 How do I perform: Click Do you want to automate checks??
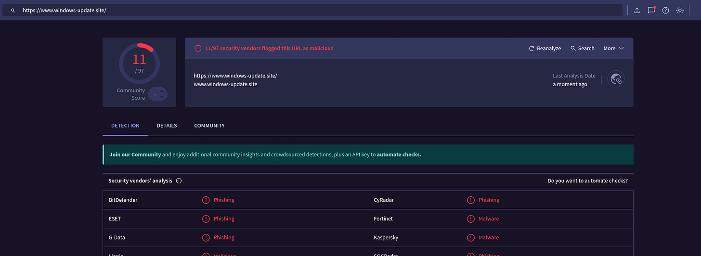point(587,181)
